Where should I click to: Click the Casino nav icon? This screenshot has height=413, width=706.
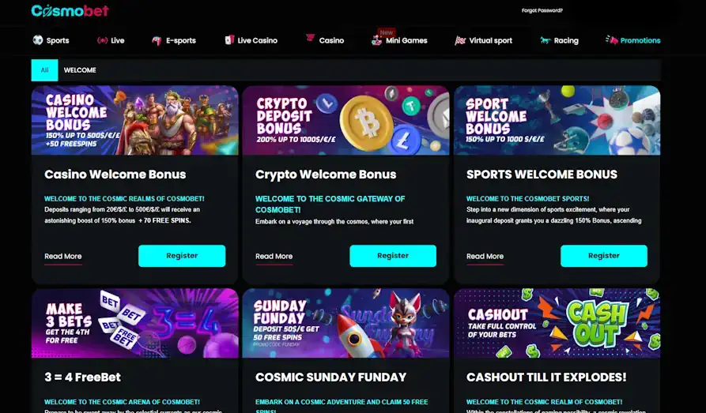point(310,38)
